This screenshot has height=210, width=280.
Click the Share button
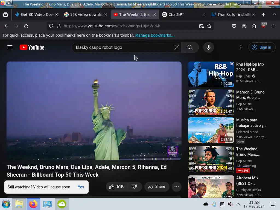[x=157, y=186]
